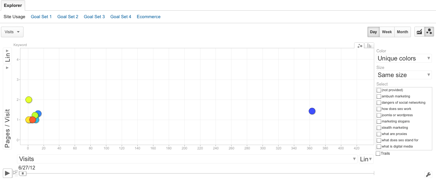Click the date timeline slider handle

23,173
